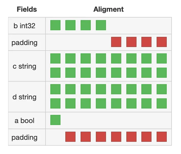The image size is (181, 154).
Task: Click the first green square in b int32 row
Action: (x=55, y=25)
